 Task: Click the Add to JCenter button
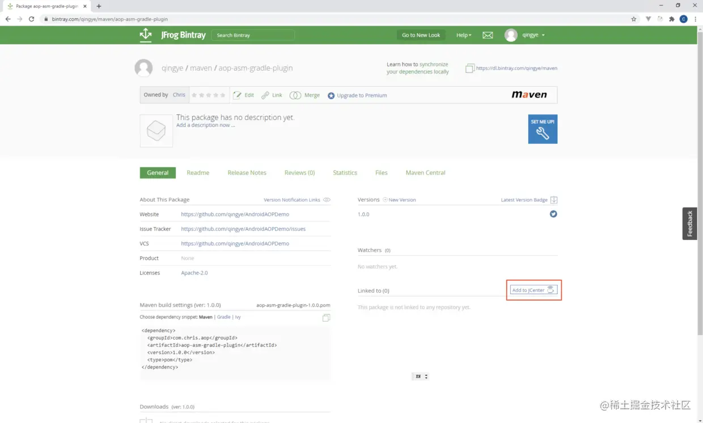533,290
